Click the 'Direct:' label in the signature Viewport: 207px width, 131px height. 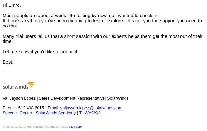9,108
